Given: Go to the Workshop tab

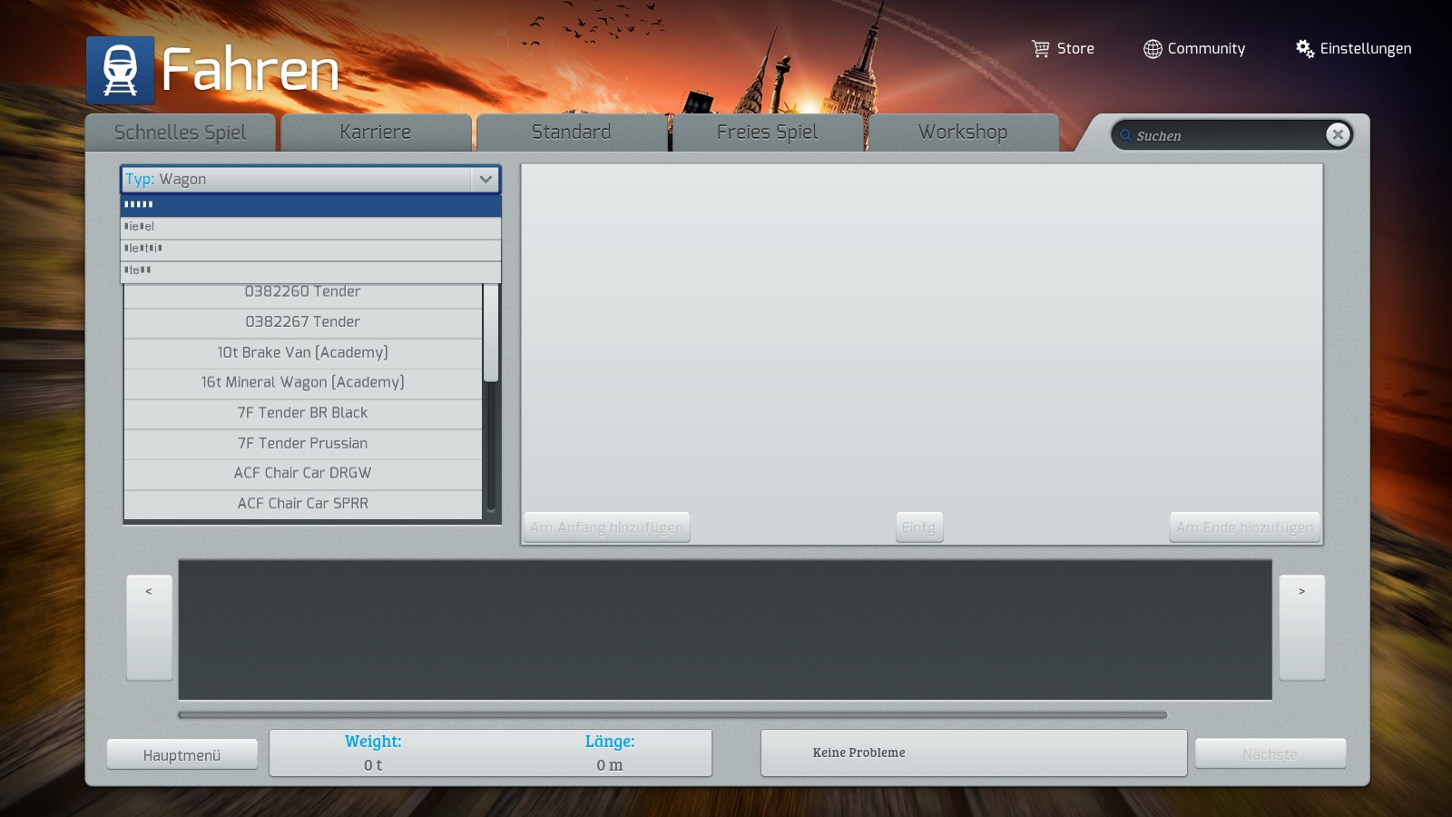Looking at the screenshot, I should pos(963,133).
